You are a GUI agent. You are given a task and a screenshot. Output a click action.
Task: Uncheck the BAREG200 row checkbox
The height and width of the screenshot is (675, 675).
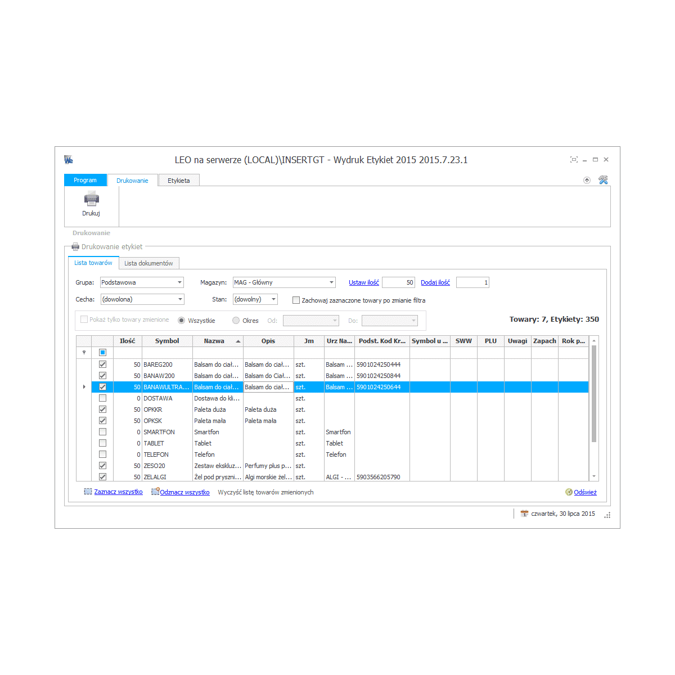point(102,364)
